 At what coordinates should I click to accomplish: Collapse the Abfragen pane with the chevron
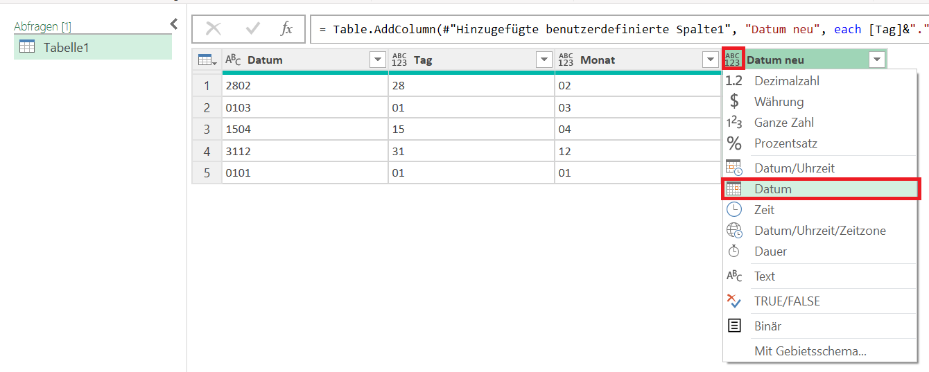coord(173,25)
